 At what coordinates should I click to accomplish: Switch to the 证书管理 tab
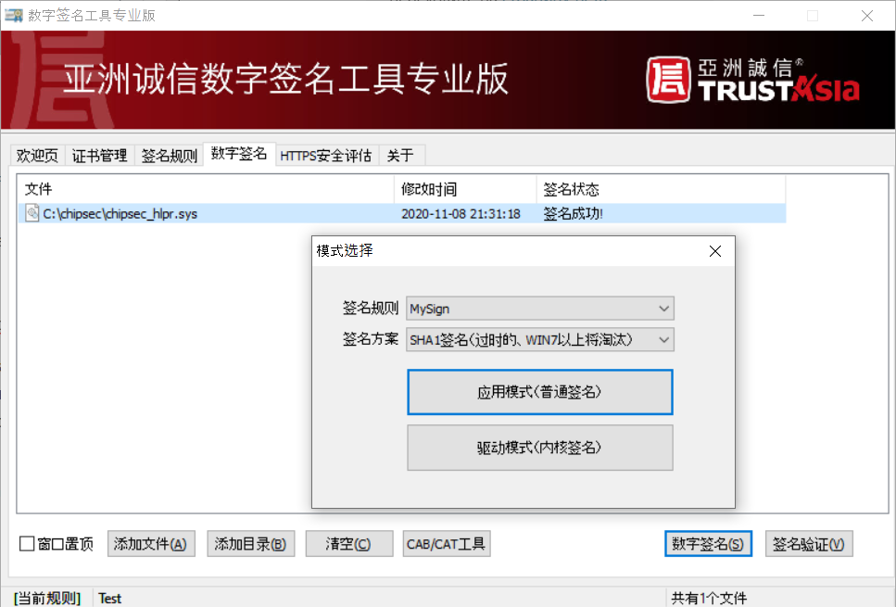pos(99,156)
